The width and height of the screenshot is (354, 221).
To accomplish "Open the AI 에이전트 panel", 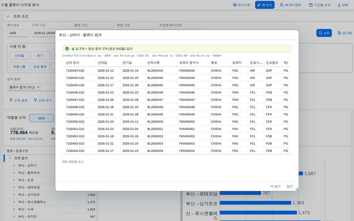I will click(291, 5).
